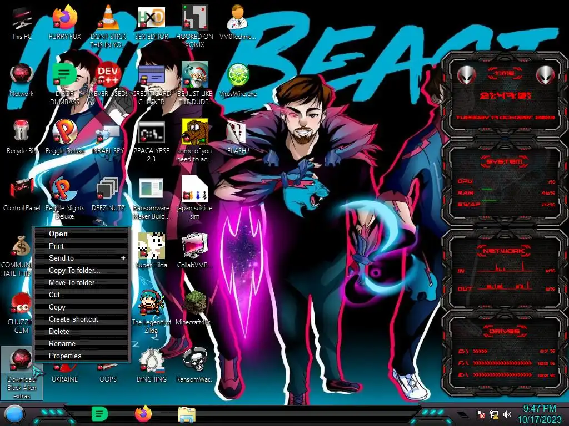Select the DEV C++ NEVER USED icon

[108, 80]
